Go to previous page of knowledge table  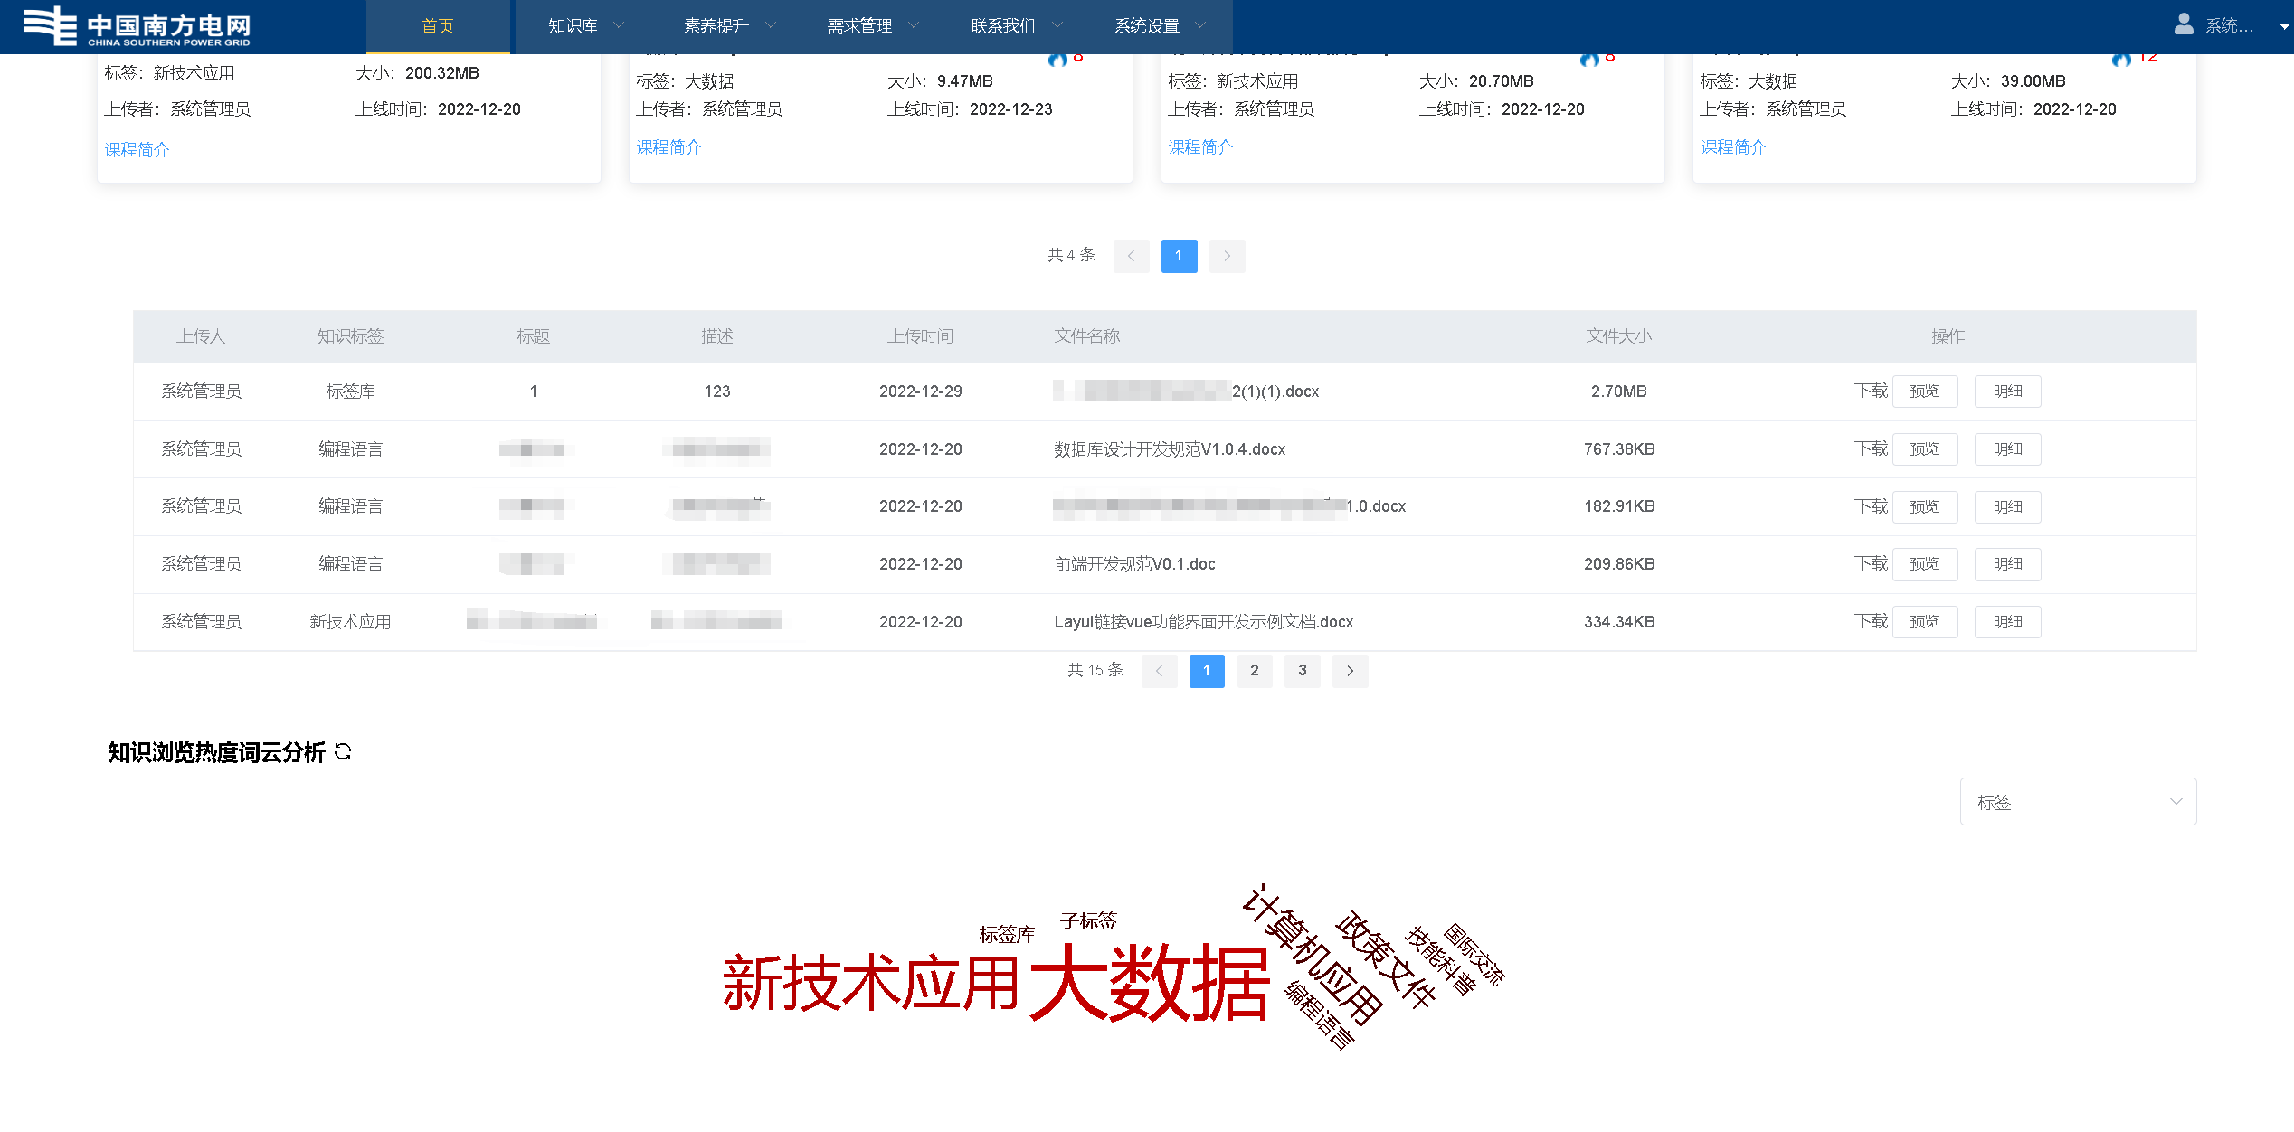pyautogui.click(x=1159, y=671)
